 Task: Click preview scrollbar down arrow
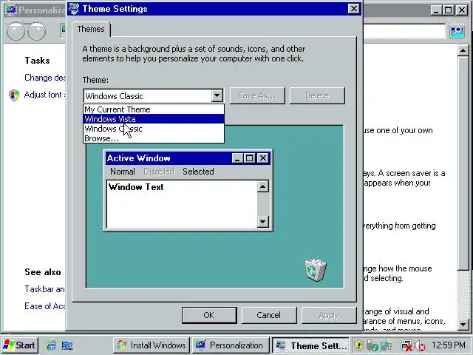[x=263, y=222]
